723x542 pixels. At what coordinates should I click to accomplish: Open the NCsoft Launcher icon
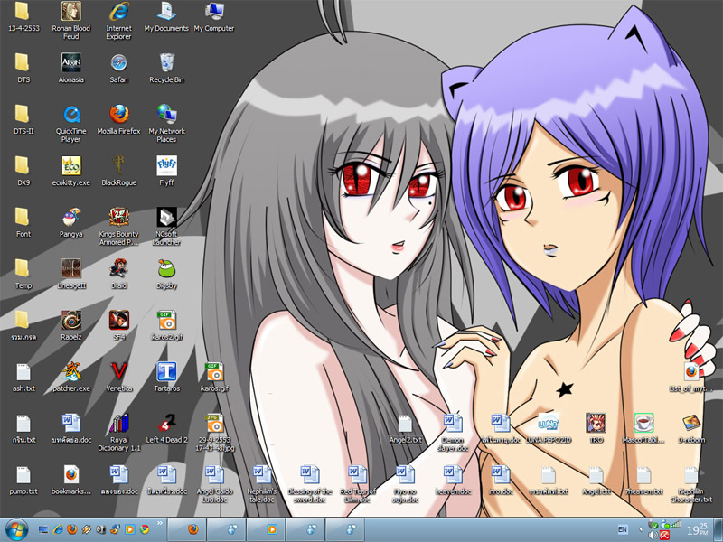click(x=166, y=227)
